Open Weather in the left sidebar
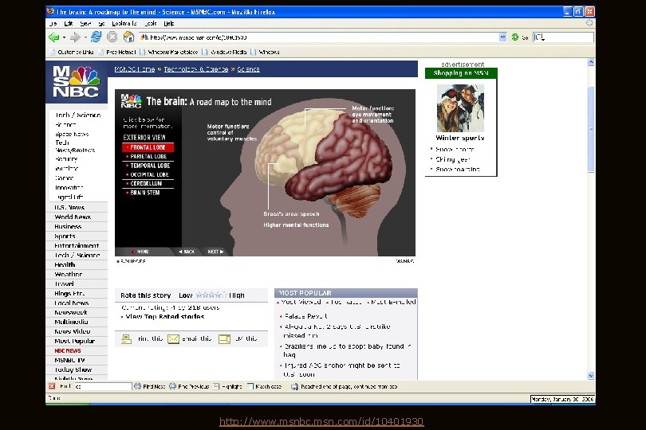646x430 pixels. coord(69,274)
